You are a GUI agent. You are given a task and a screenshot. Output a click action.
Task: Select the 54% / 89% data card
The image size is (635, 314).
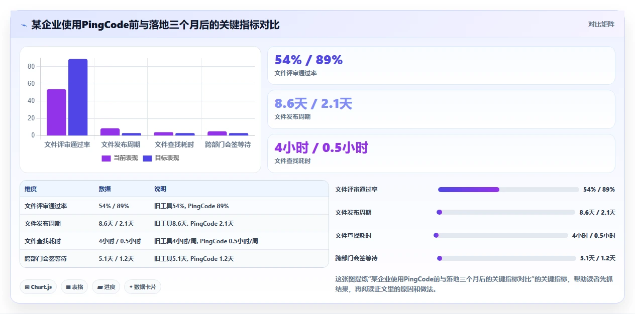441,65
